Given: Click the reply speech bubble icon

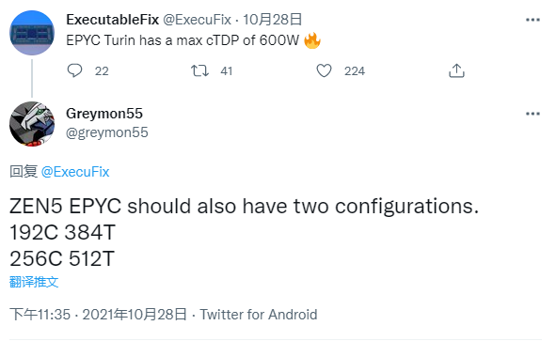Looking at the screenshot, I should pyautogui.click(x=74, y=70).
